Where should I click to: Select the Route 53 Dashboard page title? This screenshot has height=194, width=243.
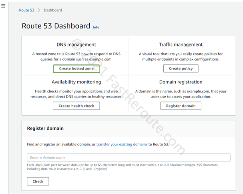point(56,26)
